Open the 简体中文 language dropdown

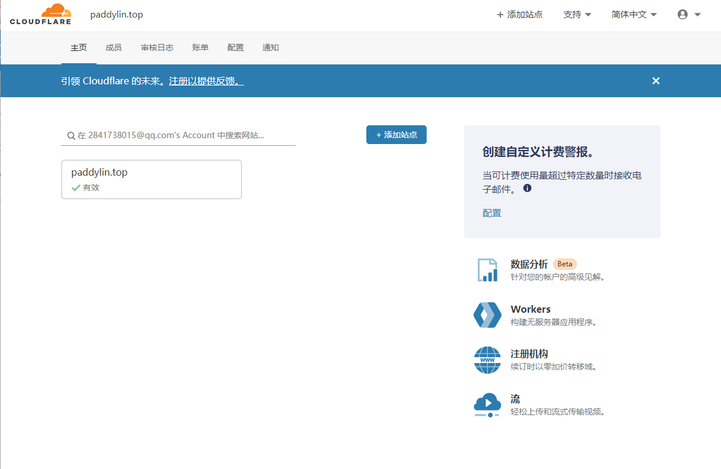coord(634,15)
